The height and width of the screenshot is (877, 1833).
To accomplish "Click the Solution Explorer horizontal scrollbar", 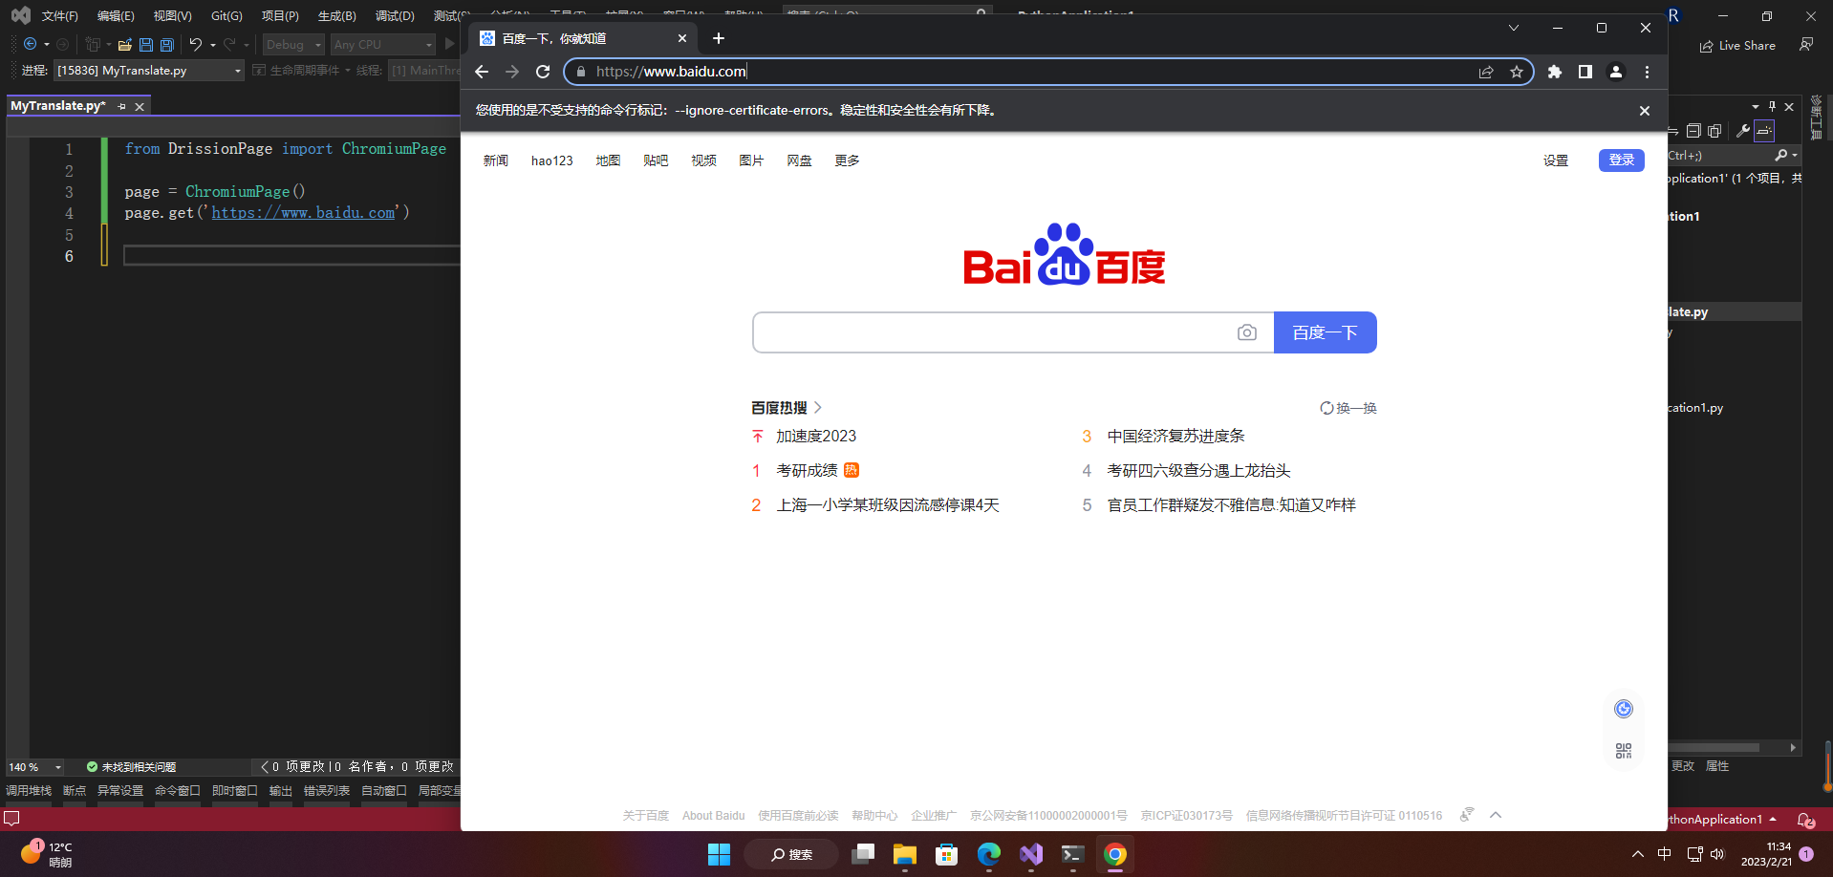I will pos(1714,747).
